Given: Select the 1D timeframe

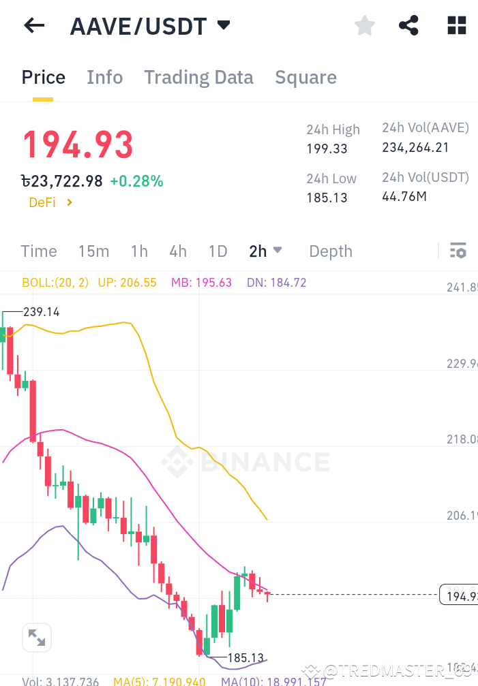Looking at the screenshot, I should tap(218, 251).
